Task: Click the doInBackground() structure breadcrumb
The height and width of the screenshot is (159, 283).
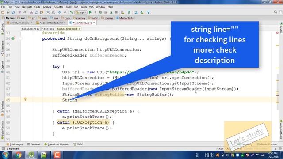Action: 68,29
